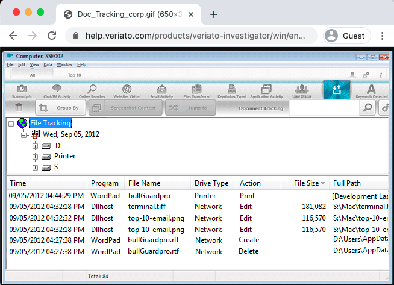Image resolution: width=394 pixels, height=285 pixels.
Task: Click the Screenshot Context button
Action: [x=126, y=108]
